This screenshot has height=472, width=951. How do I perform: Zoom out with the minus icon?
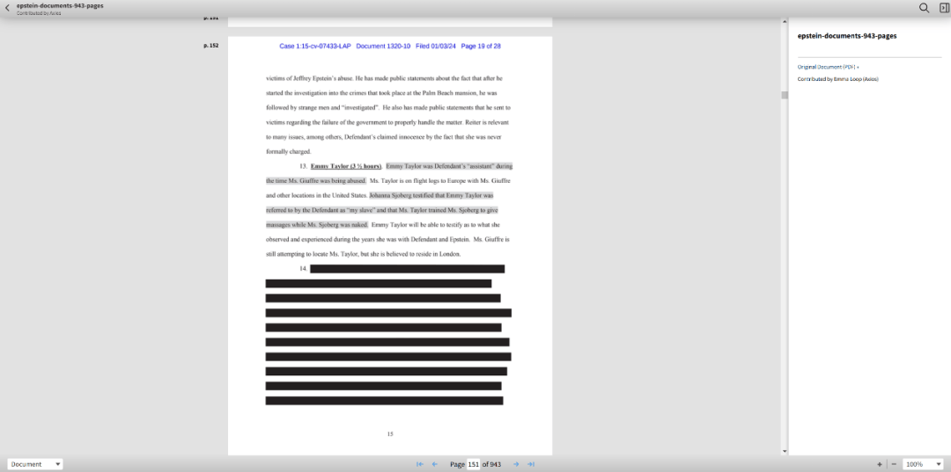click(893, 464)
